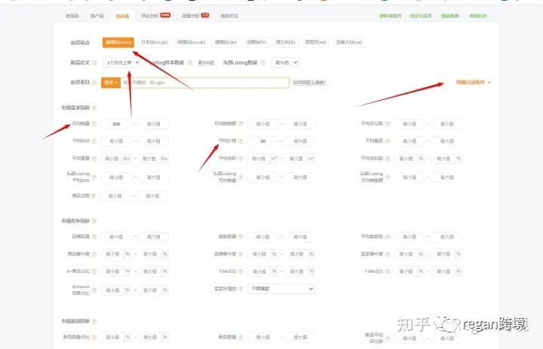Click the FBA占比 minimum percent field
This screenshot has height=349, width=543.
[263, 272]
